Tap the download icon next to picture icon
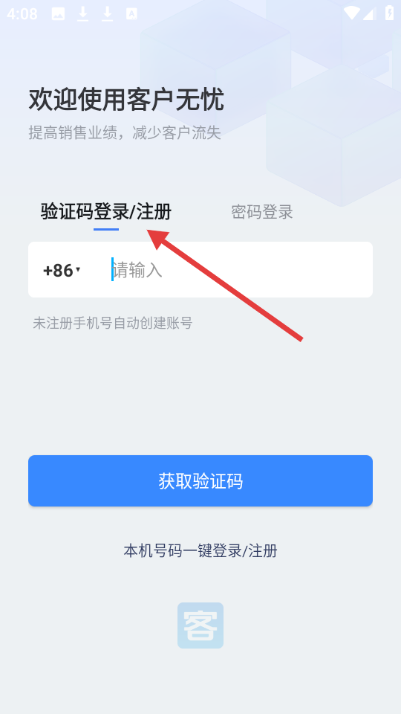401x714 pixels. [82, 14]
